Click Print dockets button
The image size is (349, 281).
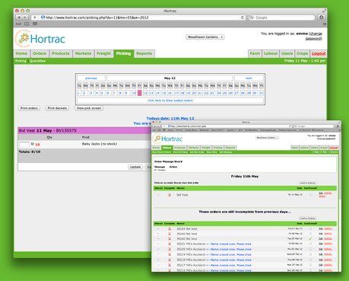pyautogui.click(x=57, y=108)
